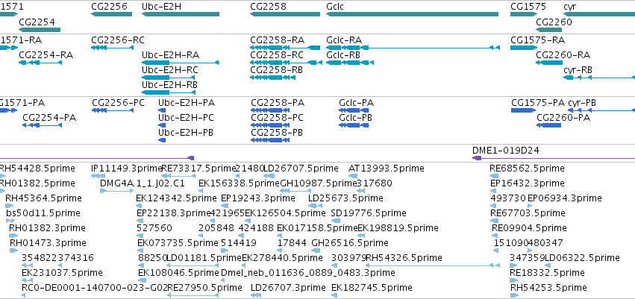Select the CG2258 gene feature

(x=285, y=14)
